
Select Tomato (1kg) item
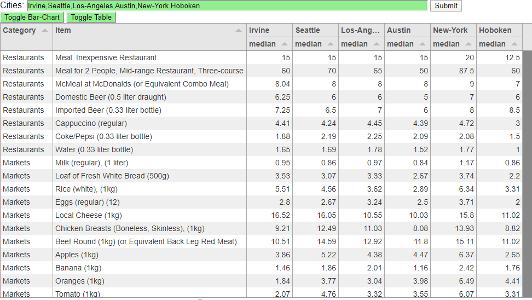point(77,294)
